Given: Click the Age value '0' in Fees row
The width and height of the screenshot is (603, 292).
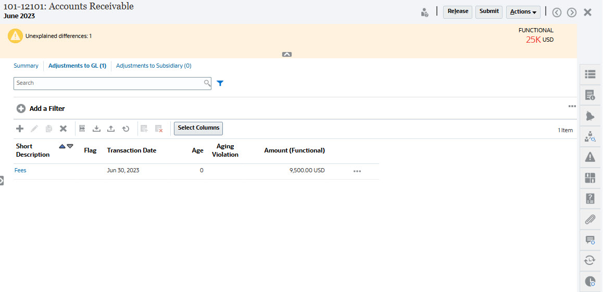Looking at the screenshot, I should 202,170.
